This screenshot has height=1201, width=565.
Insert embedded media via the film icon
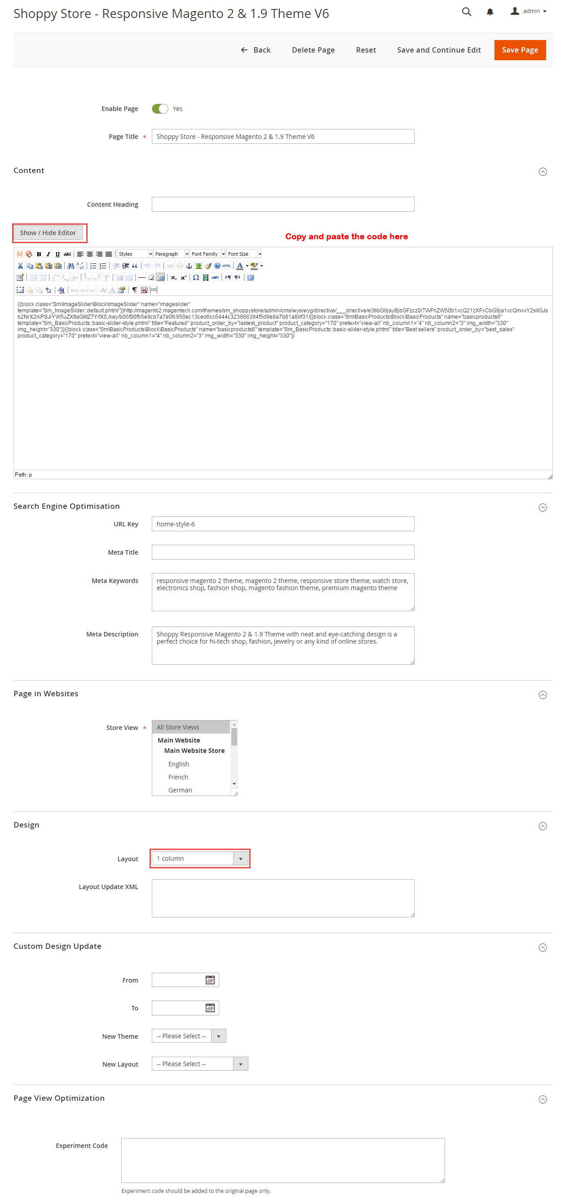[205, 277]
